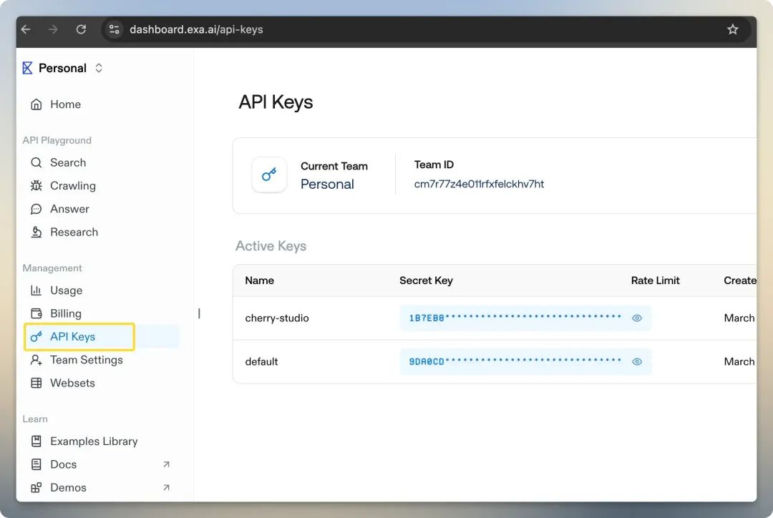Click the cherry-studio masked key 1B7EB8

(515, 318)
